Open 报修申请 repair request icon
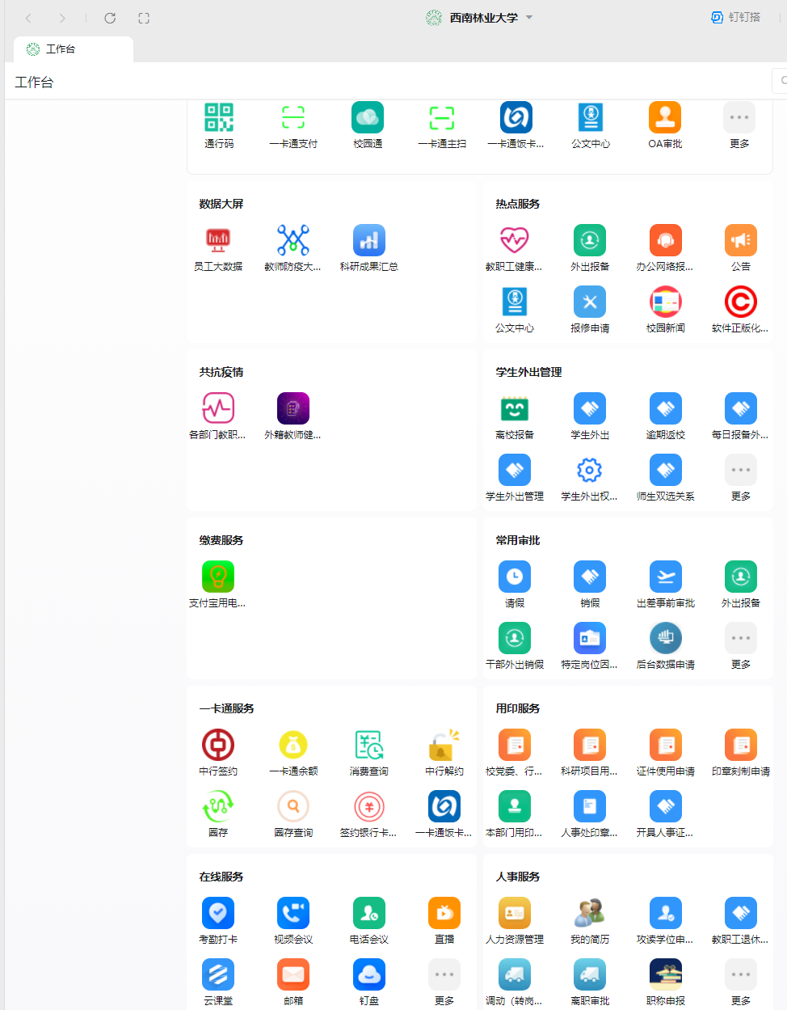This screenshot has width=787, height=1010. pos(590,302)
